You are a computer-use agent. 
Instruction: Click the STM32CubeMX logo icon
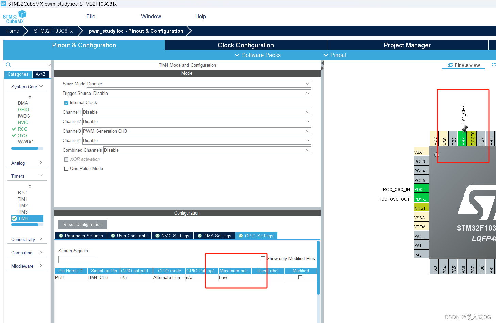(x=14, y=17)
